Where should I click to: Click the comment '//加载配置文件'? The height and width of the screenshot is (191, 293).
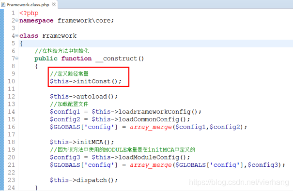click(69, 104)
